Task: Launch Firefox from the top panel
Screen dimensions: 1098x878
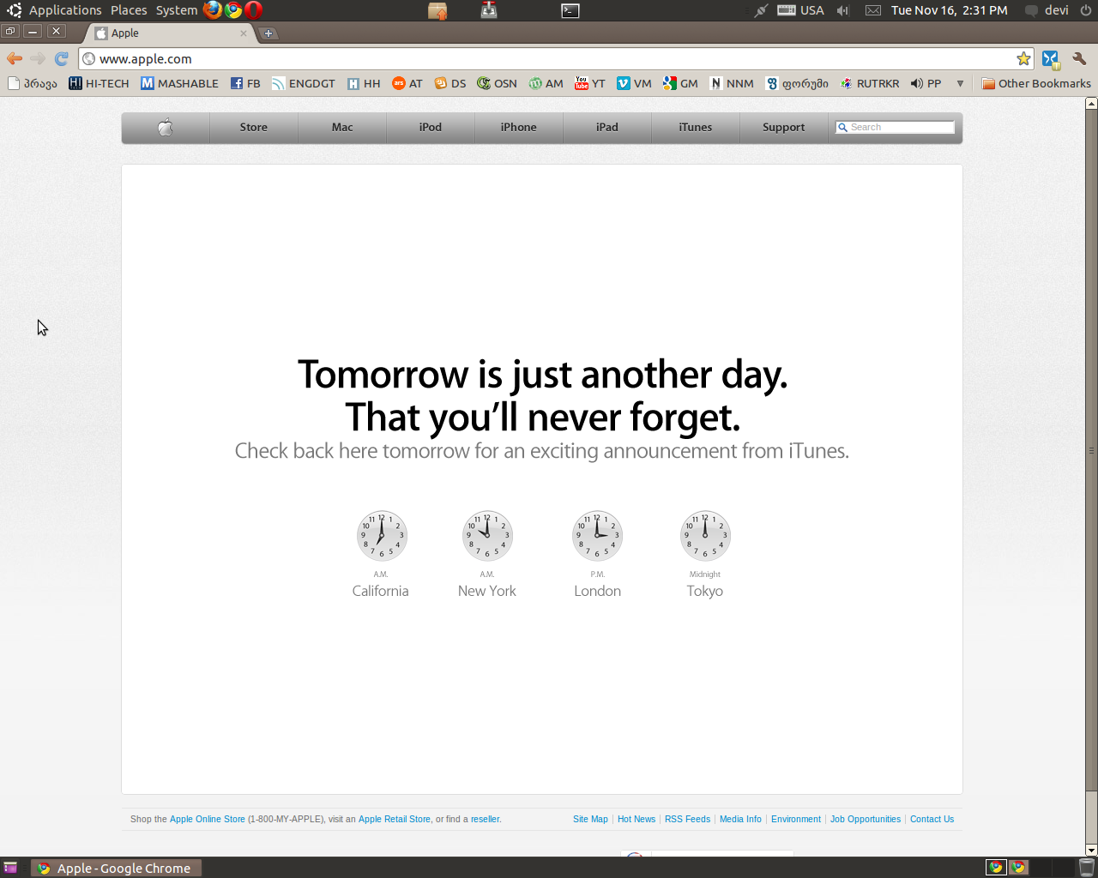Action: click(212, 10)
